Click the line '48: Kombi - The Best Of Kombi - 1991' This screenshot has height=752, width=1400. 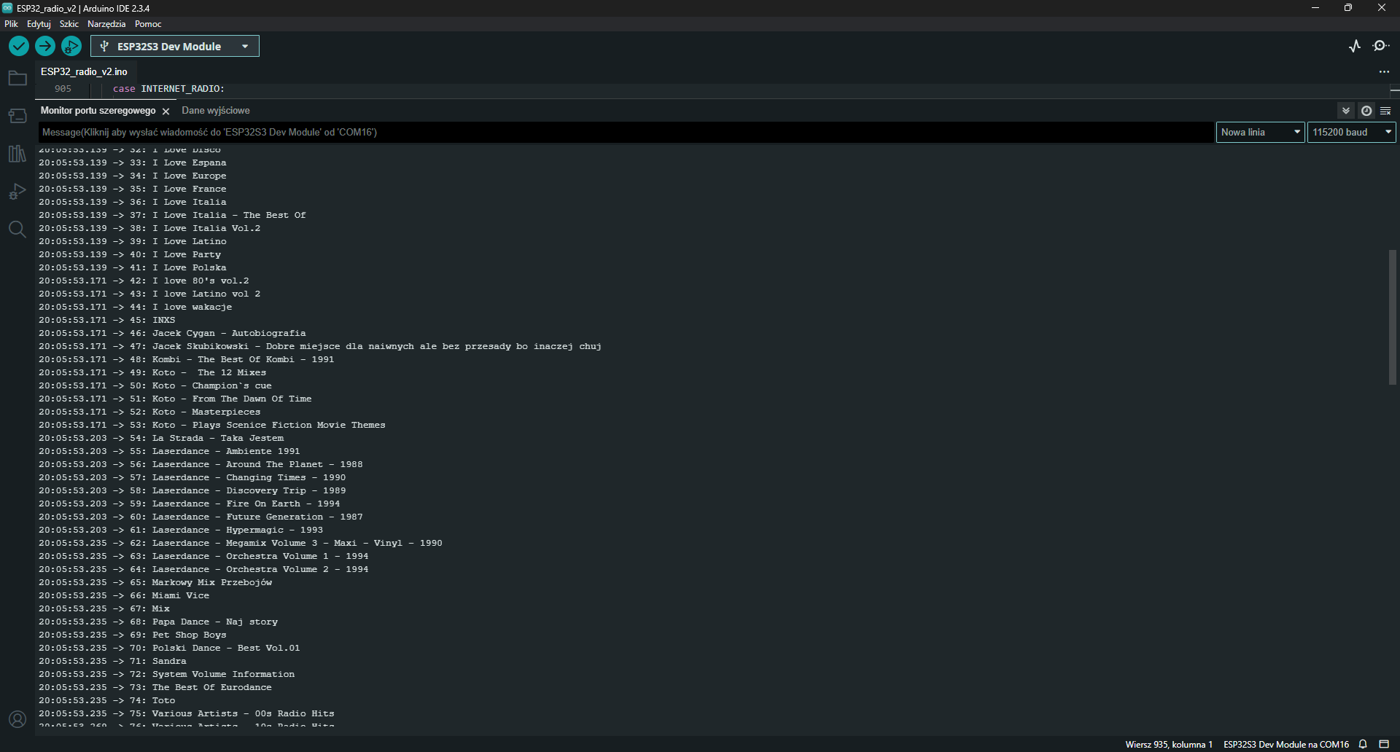point(187,359)
